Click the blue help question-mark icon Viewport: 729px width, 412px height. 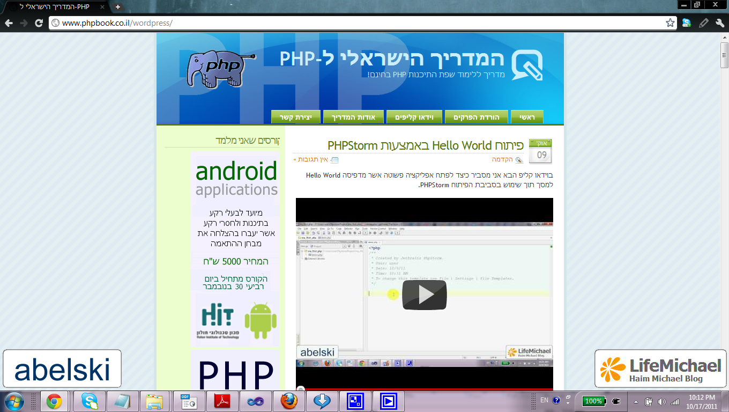pyautogui.click(x=556, y=400)
